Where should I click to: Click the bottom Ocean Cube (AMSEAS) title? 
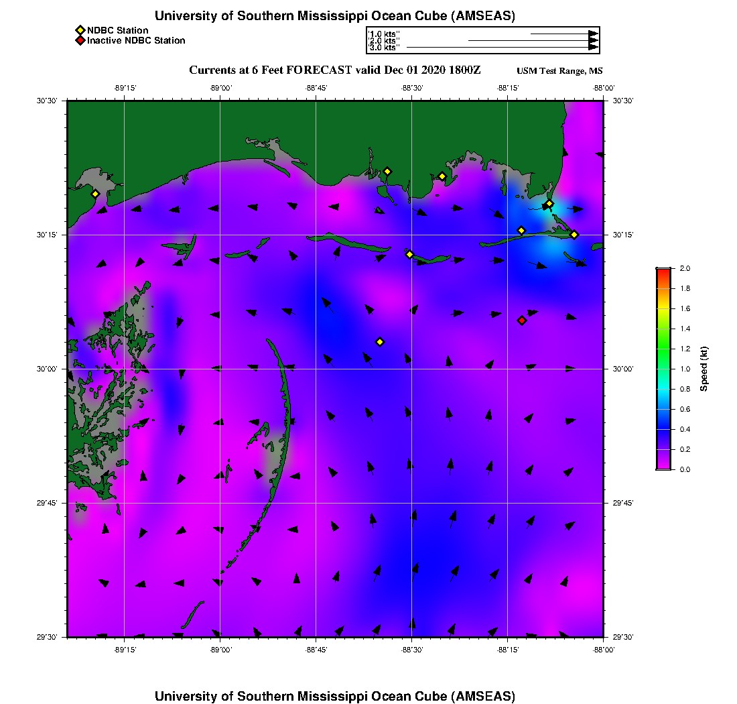tap(334, 696)
